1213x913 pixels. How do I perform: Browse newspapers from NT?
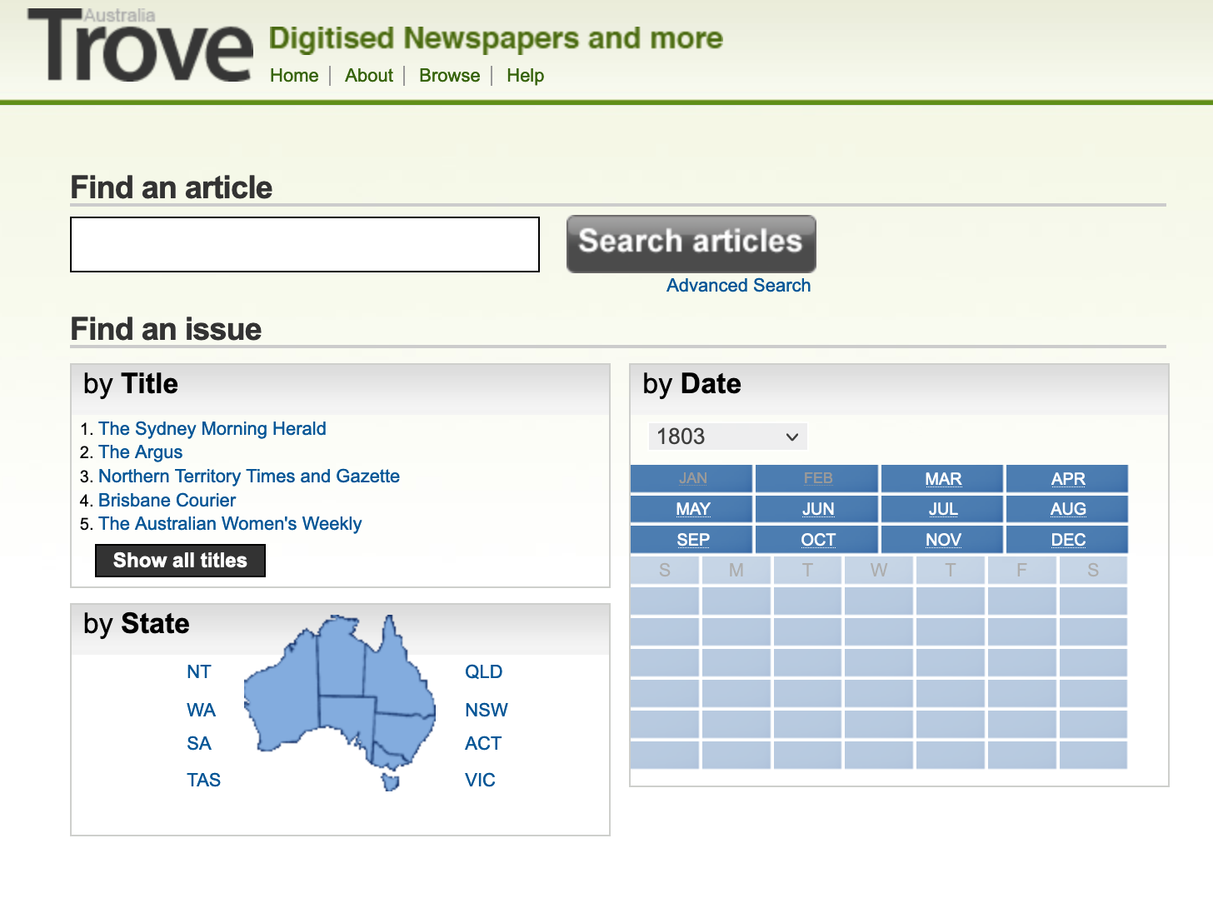coord(199,672)
